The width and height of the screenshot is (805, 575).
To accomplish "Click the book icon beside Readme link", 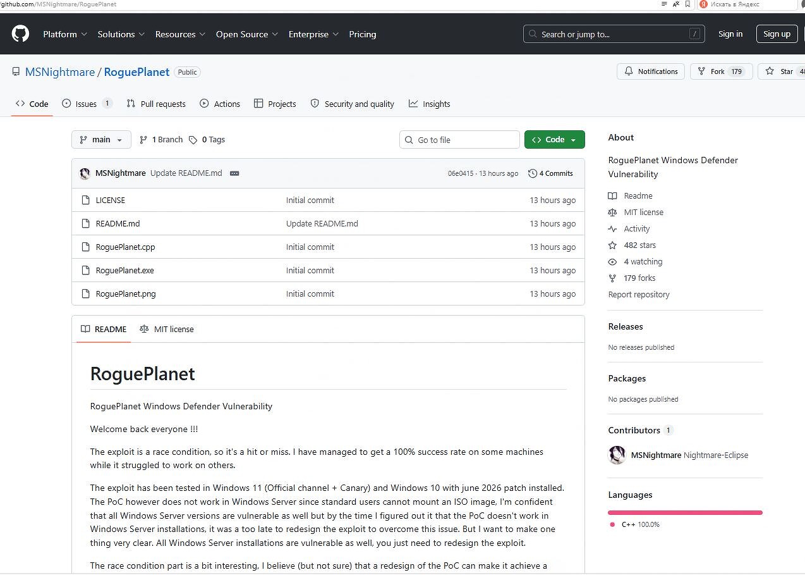I will (x=612, y=196).
